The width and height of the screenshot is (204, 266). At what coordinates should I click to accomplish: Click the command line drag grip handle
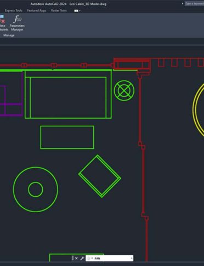[x=72, y=258]
